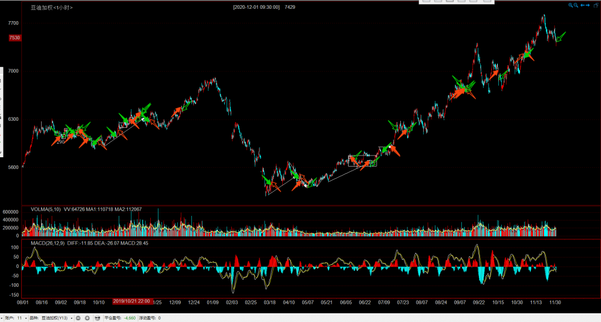Zoom out the chart with magnifier minus
Viewport: 601px width, 322px height.
576,5
